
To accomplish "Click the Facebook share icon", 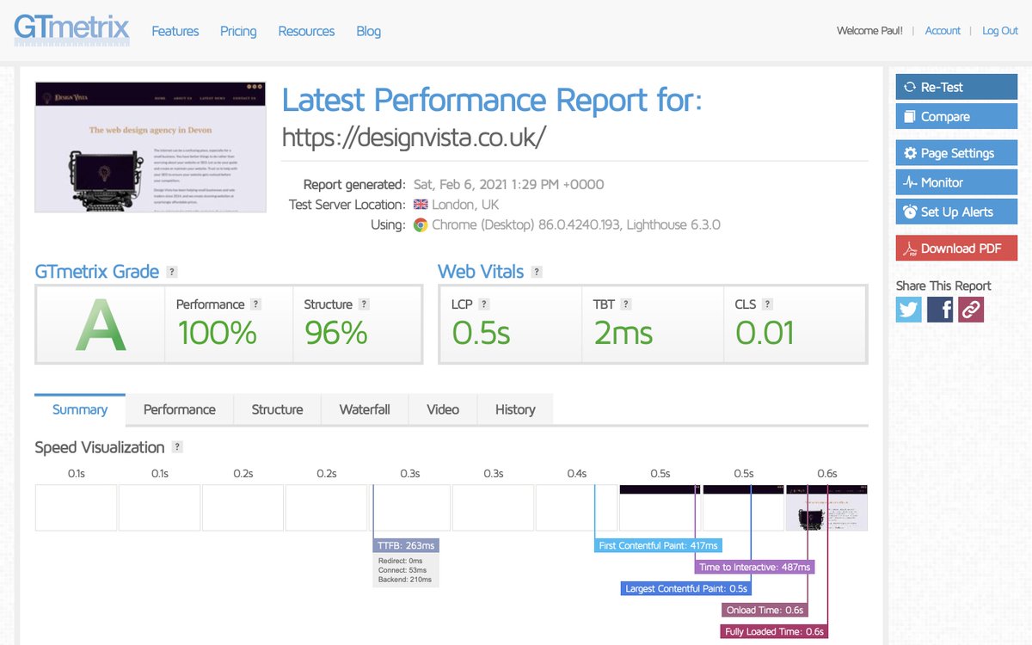I will [940, 309].
